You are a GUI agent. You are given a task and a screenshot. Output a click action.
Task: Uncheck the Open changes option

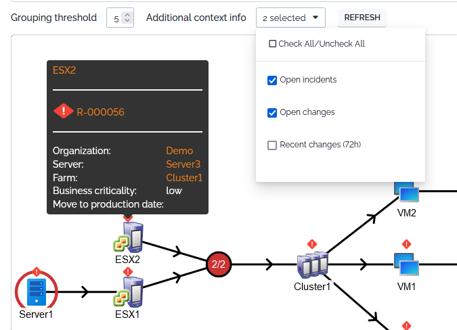point(272,112)
